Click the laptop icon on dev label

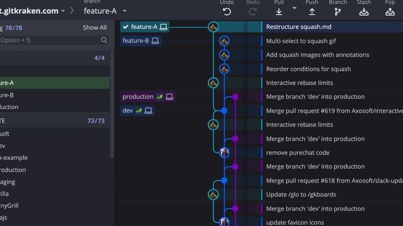pos(149,110)
